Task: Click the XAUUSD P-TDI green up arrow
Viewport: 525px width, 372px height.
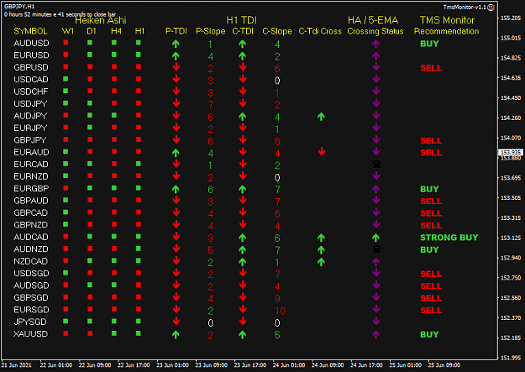Action: 176,334
